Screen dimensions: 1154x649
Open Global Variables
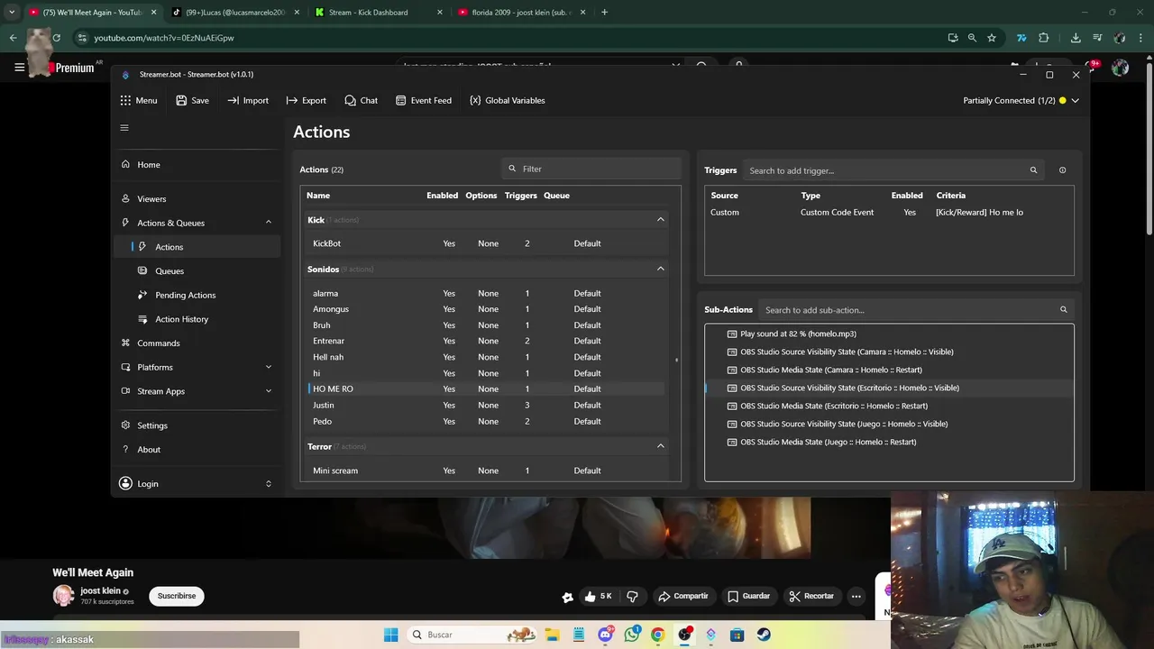pos(508,100)
